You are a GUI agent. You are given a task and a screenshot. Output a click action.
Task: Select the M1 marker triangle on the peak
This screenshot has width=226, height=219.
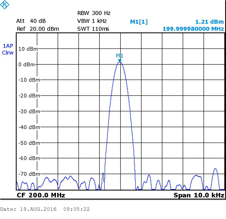[x=120, y=61]
